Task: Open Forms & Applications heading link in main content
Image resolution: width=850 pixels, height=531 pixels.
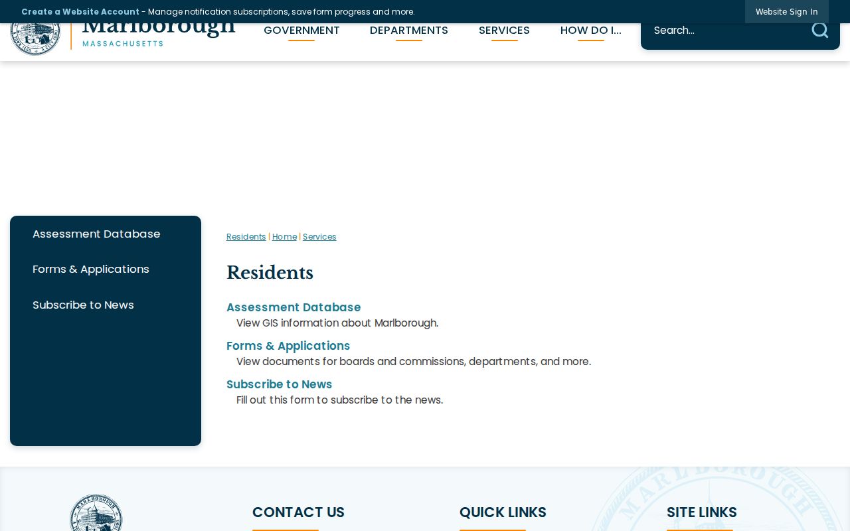Action: [x=288, y=346]
